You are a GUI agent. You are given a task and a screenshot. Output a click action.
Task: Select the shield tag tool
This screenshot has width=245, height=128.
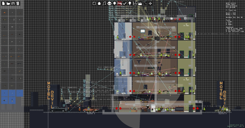[x=115, y=3]
